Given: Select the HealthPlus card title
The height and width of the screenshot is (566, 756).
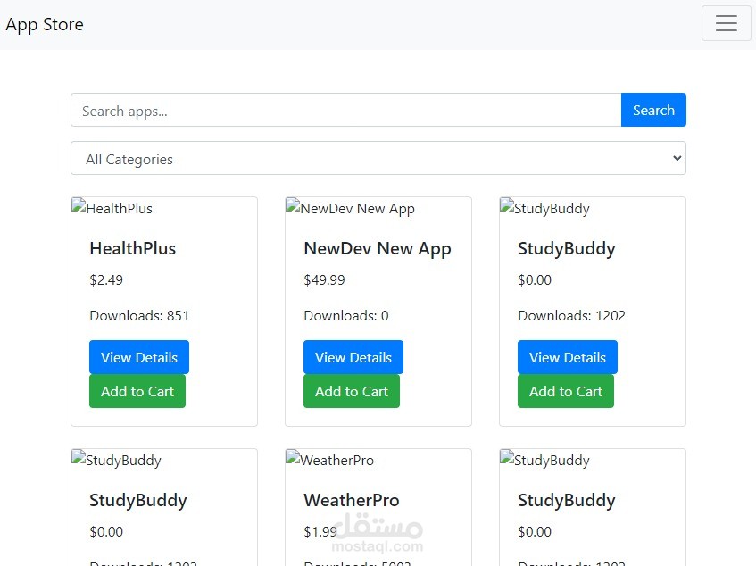Looking at the screenshot, I should (x=133, y=249).
